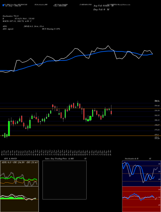Screen dimensions: 161x212
Task: Open the red RSI chart panel
Action: tap(141, 199)
